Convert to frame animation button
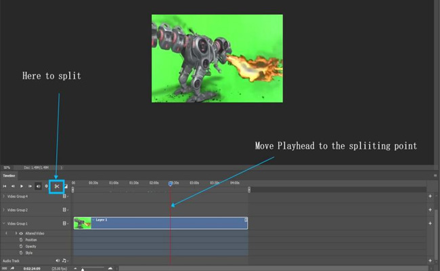The height and width of the screenshot is (271, 440). [x=4, y=268]
